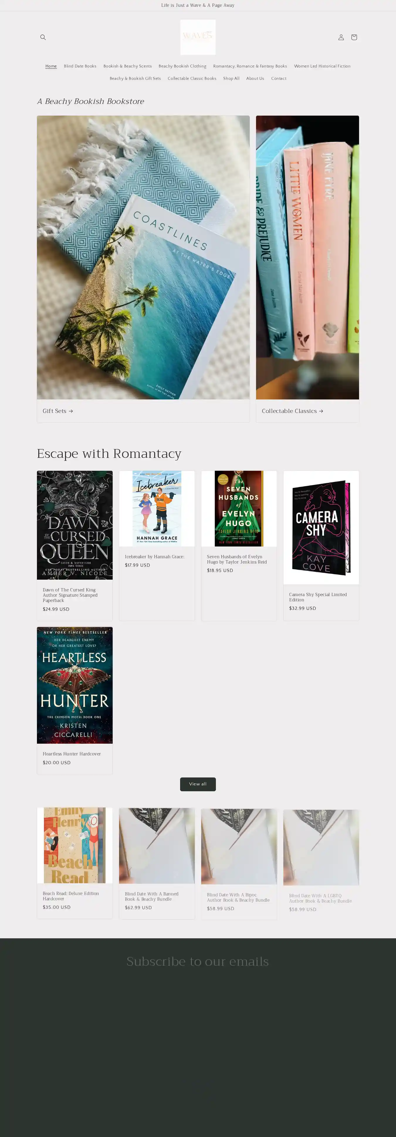Open Seven Husbands of Evelyn Hugo title
This screenshot has width=396, height=1137.
237,559
